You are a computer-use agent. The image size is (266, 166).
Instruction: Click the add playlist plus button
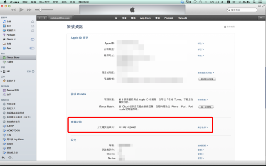click(3, 158)
